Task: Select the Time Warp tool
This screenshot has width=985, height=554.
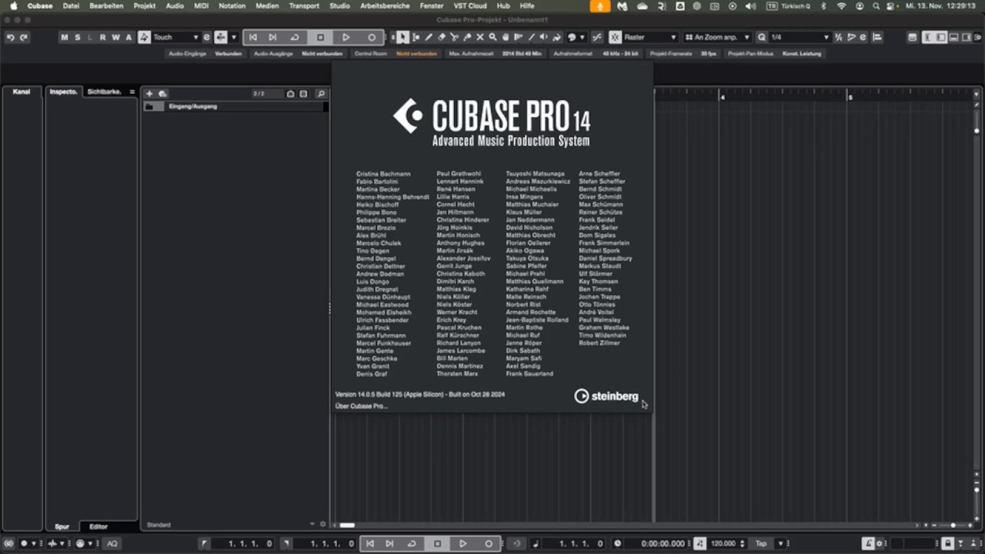Action: click(x=518, y=37)
